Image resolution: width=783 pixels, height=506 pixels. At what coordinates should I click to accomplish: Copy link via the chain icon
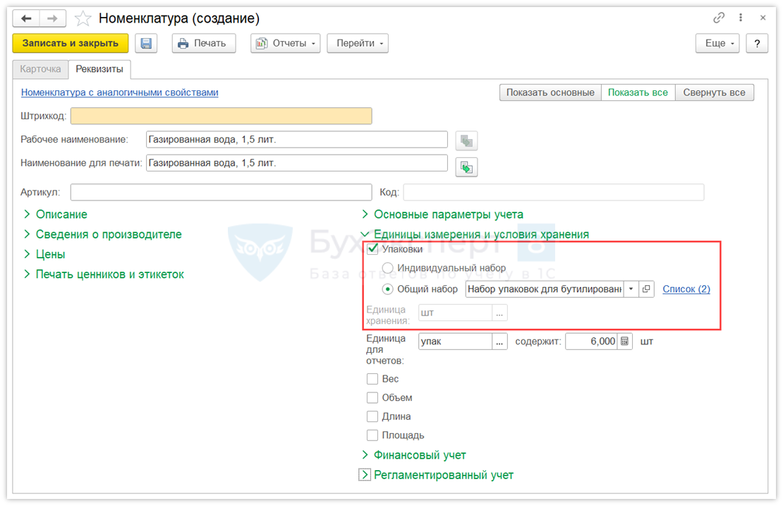tap(719, 18)
